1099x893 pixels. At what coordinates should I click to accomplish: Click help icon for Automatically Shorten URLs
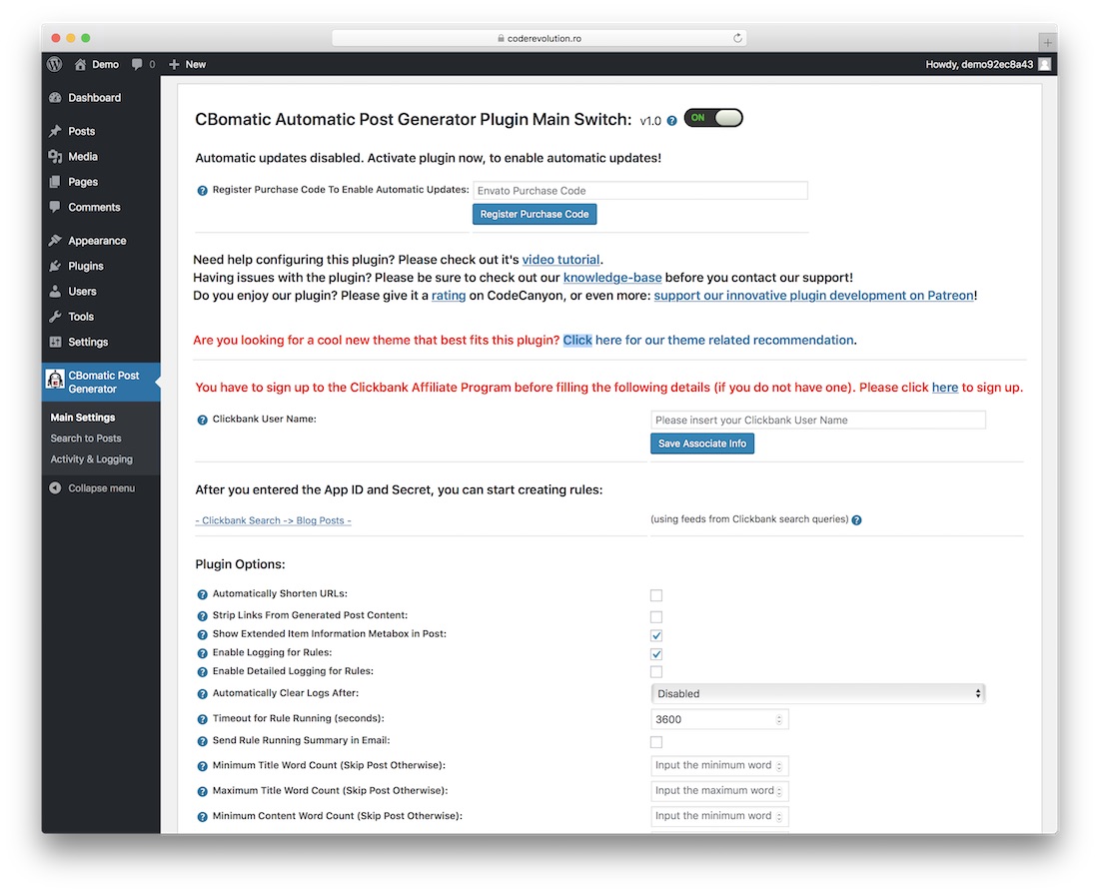pos(202,594)
